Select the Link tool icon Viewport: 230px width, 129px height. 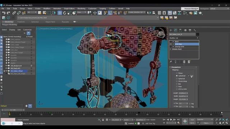(x=14, y=13)
